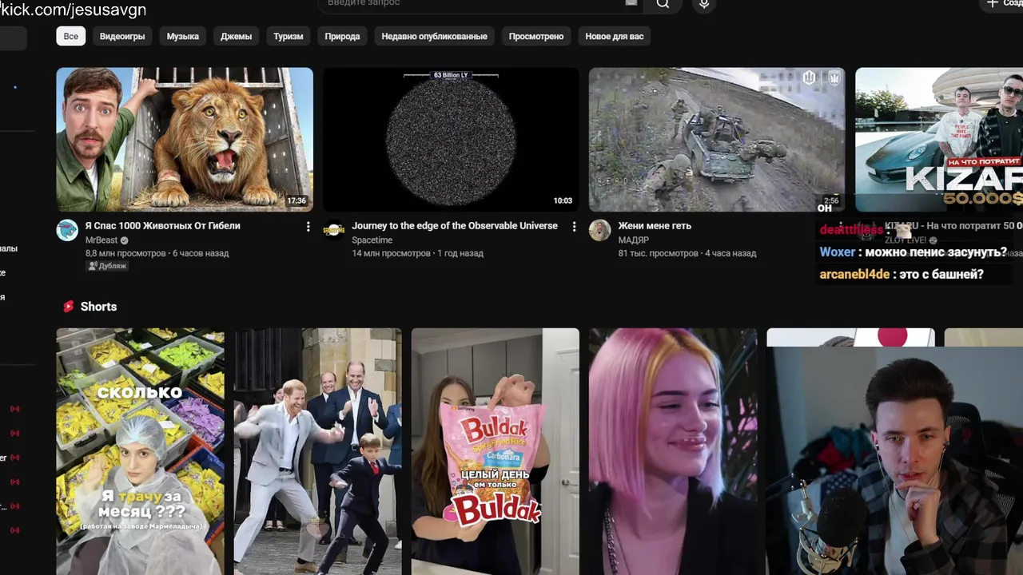Click the plus Create button
Screen dimensions: 1023x575
click(x=1002, y=4)
